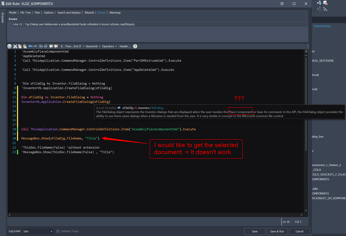
Task: Click the Comment selected lines icon
Action: [x=51, y=46]
